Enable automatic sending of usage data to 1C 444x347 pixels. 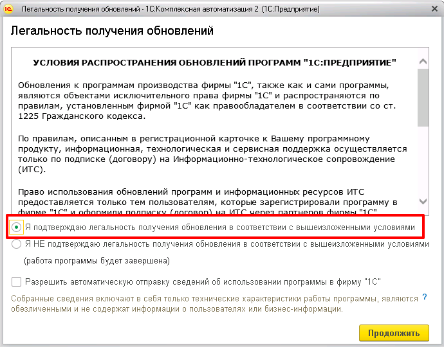tap(17, 281)
